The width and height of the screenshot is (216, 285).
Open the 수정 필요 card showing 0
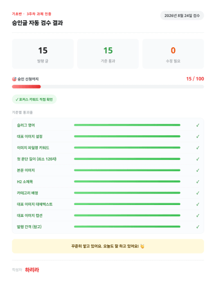pos(173,54)
